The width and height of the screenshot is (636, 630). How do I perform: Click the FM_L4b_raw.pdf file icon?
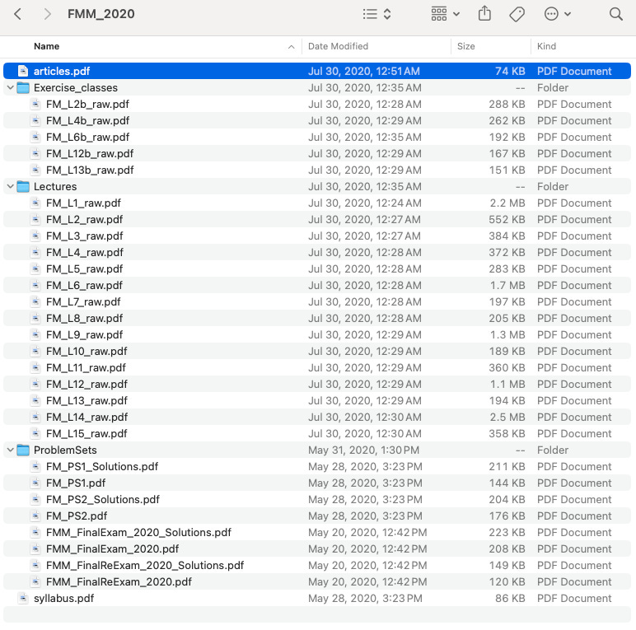point(35,120)
